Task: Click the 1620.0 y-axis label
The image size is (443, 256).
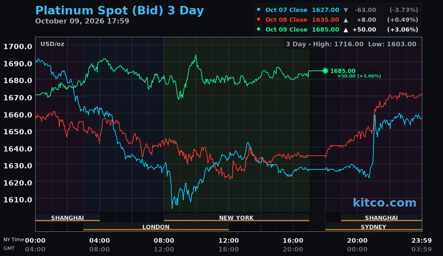Action: coord(18,183)
